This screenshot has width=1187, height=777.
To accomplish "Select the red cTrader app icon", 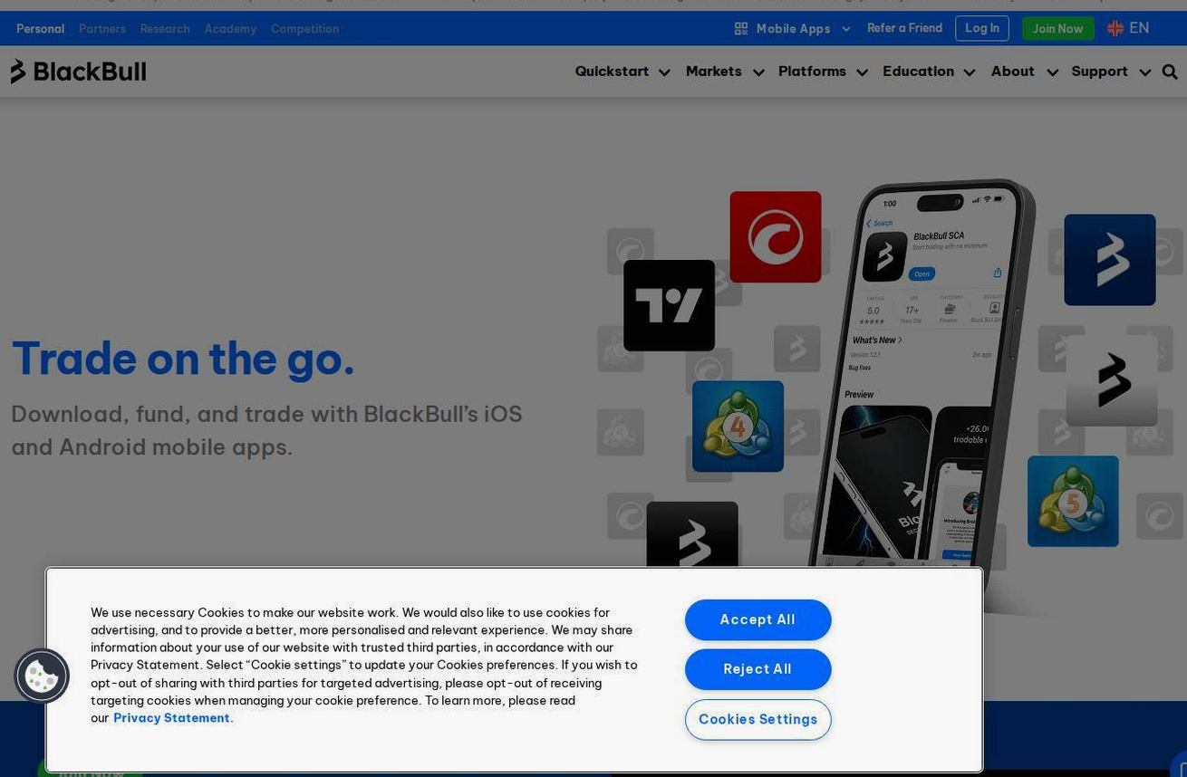I will [776, 236].
